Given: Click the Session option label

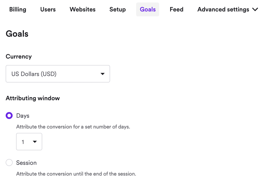Looking at the screenshot, I should pyautogui.click(x=26, y=163).
